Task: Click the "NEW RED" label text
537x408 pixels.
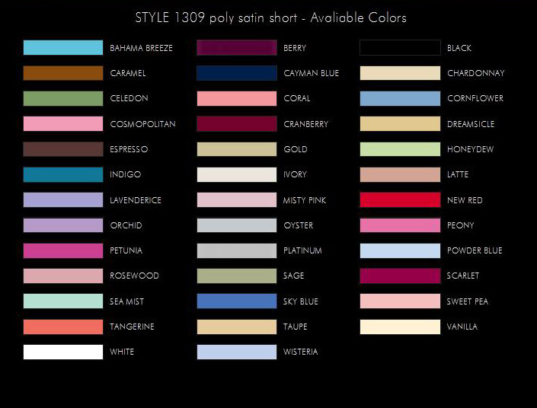Action: 465,200
